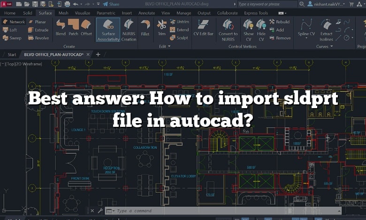Click the Blend surface tool
This screenshot has width=366, height=220.
coord(61,28)
